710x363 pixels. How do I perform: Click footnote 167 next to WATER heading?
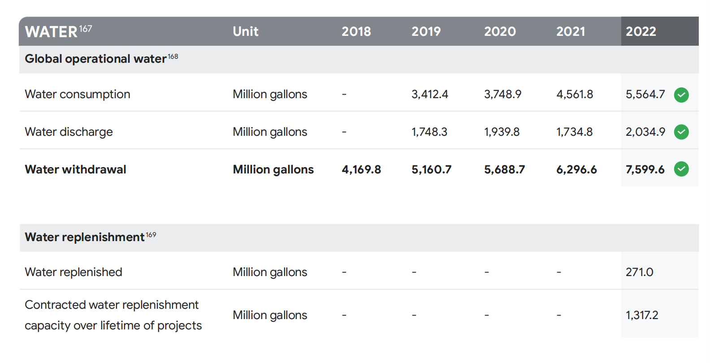coord(86,29)
